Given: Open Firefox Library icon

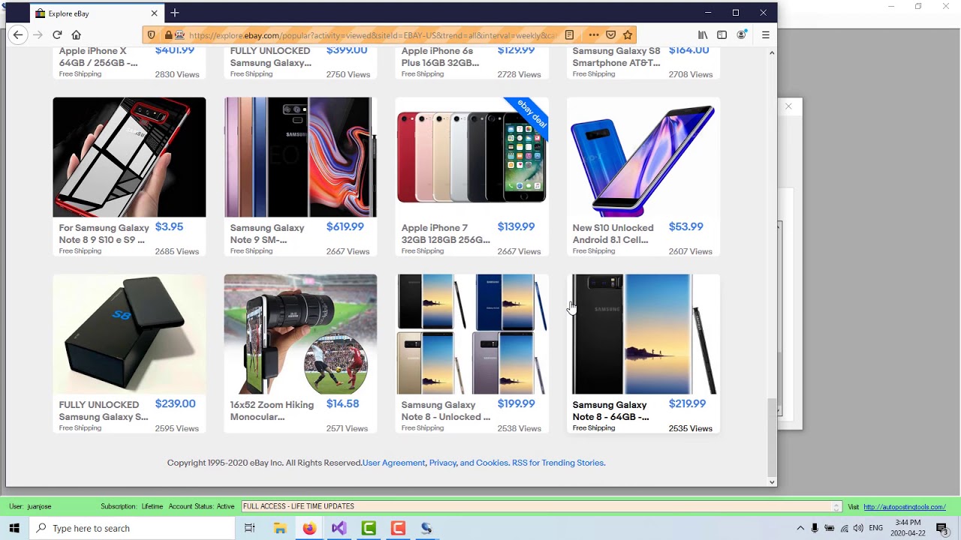Looking at the screenshot, I should pos(703,34).
